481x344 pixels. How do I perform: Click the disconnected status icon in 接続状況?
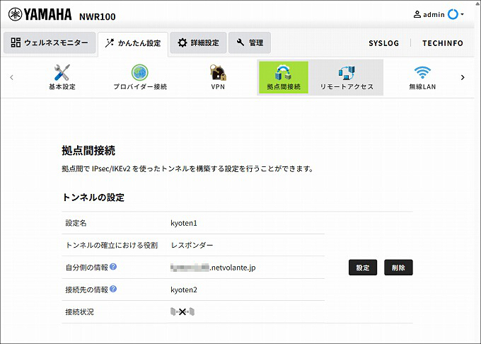pyautogui.click(x=182, y=311)
